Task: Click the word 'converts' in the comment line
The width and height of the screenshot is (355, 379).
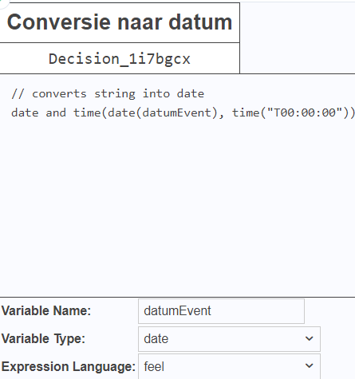Action: tap(59, 94)
